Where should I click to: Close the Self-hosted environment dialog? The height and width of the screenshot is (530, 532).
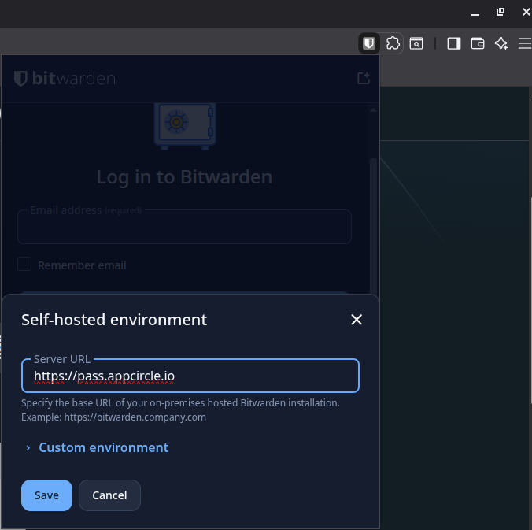point(357,320)
